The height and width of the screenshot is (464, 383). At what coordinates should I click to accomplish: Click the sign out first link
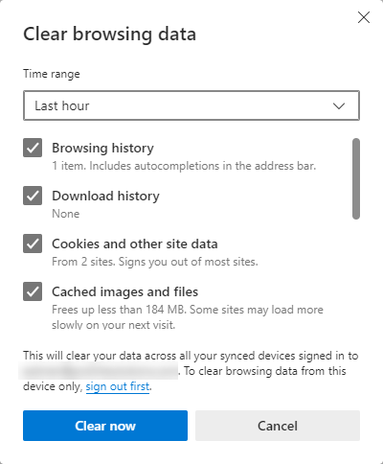pos(118,386)
